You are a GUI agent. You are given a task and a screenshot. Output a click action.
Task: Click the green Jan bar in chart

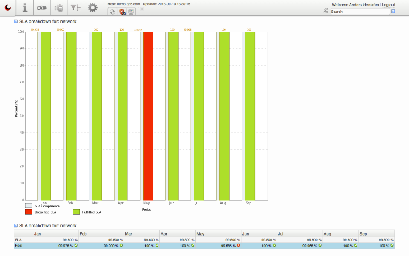[46, 116]
